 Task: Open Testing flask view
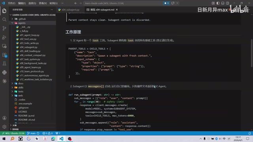[x=4, y=64]
